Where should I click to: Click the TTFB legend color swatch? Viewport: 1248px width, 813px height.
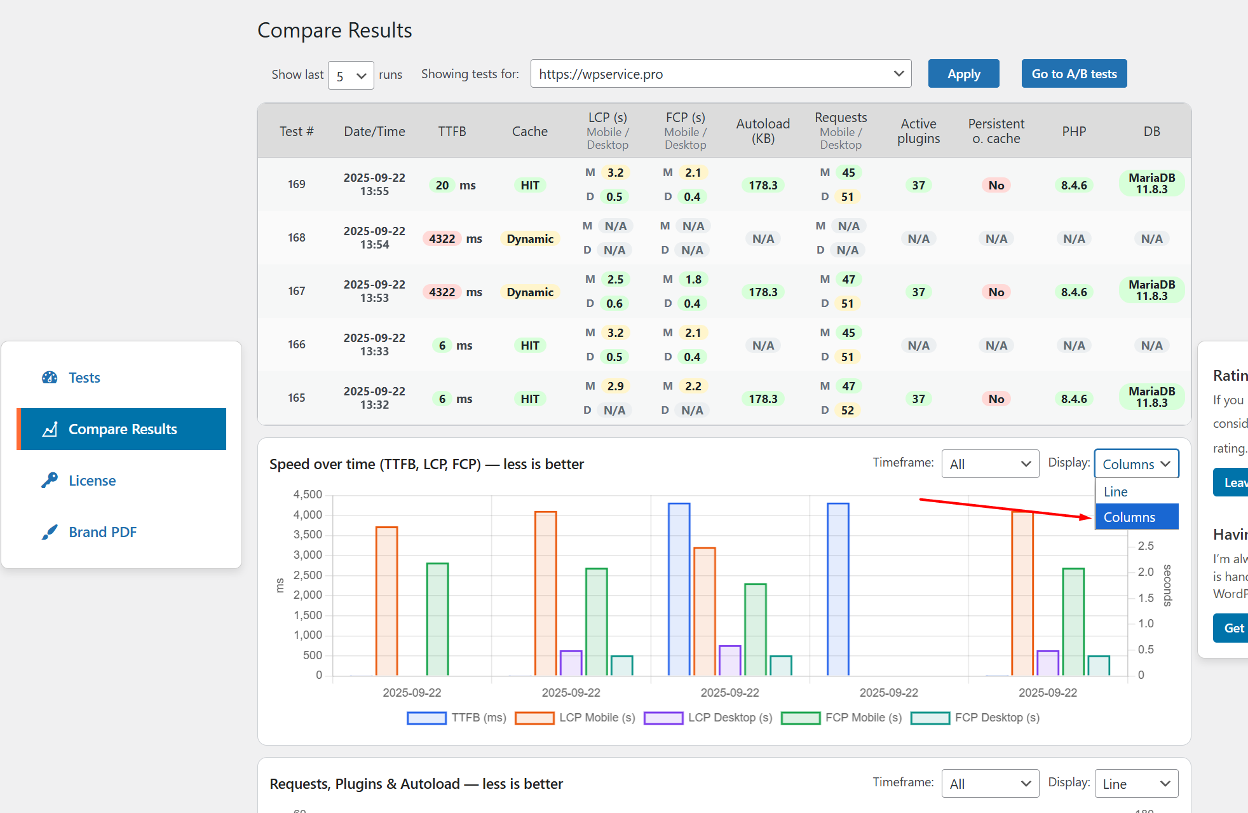click(426, 718)
